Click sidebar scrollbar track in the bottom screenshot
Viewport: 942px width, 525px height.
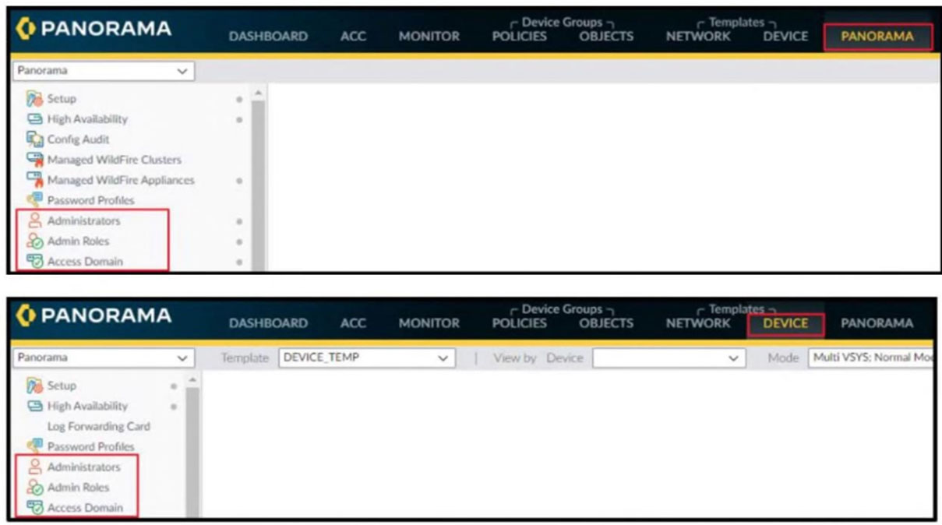point(192,452)
